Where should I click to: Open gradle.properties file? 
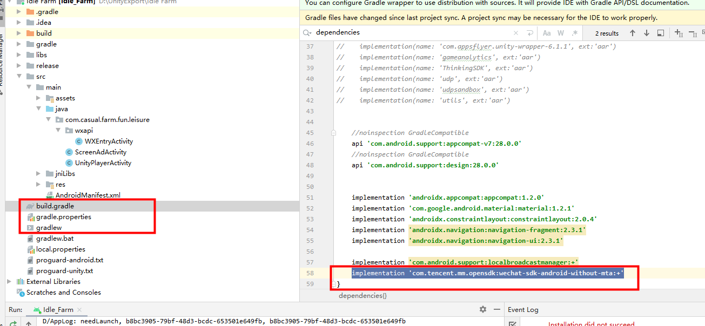[64, 217]
